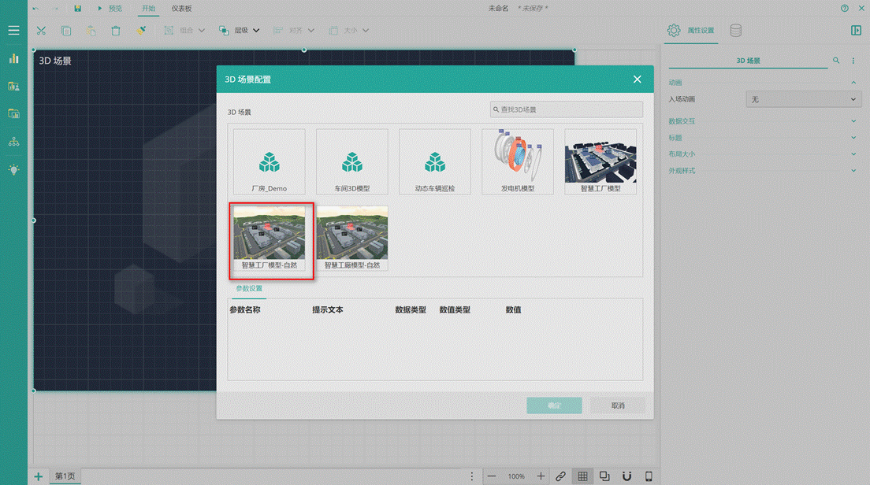The width and height of the screenshot is (870, 485).
Task: Click the lightbulb icon in left sidebar
Action: tap(13, 169)
